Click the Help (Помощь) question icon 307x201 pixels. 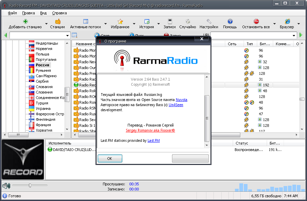tap(230, 21)
